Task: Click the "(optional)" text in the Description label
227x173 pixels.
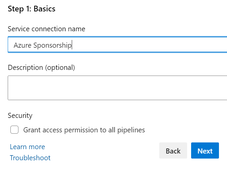Action: coord(60,68)
